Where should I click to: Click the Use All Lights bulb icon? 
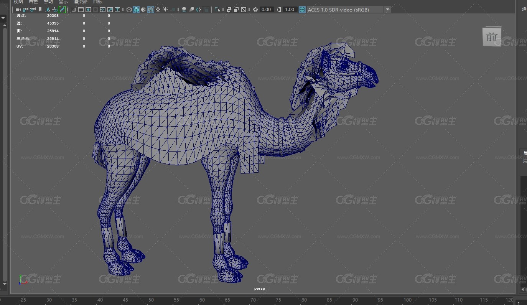click(165, 9)
